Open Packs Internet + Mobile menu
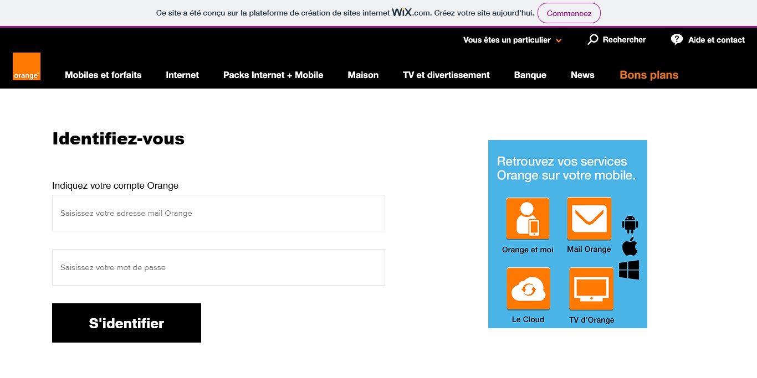Viewport: 757px width, 378px height. [273, 75]
